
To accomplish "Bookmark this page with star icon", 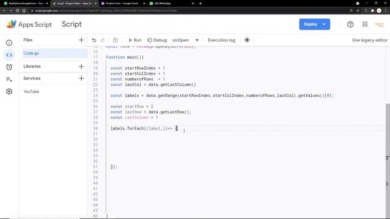I will point(358,11).
